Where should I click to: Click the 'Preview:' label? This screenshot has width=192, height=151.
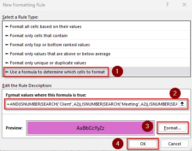(14, 128)
